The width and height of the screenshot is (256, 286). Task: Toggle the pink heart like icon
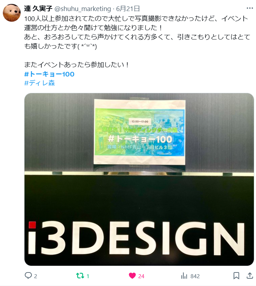pos(132,276)
